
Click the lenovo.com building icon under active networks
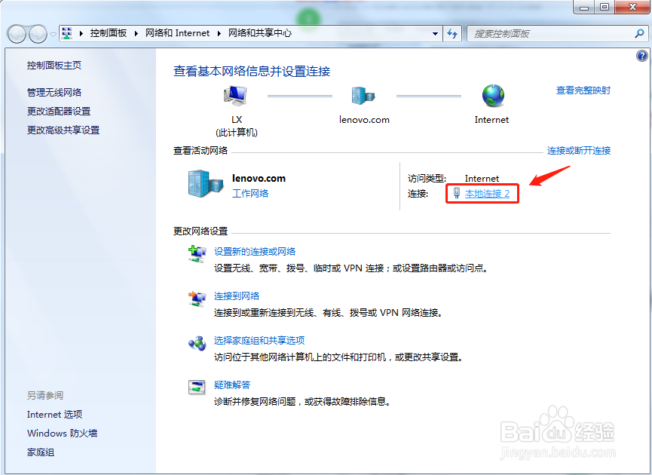point(206,183)
